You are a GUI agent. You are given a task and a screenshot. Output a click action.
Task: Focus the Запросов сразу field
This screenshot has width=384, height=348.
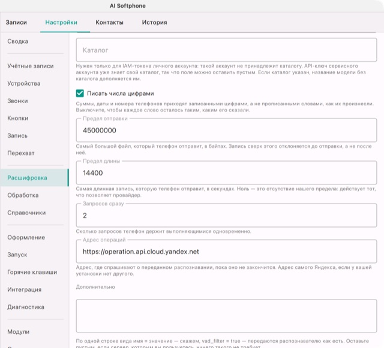pyautogui.click(x=226, y=215)
